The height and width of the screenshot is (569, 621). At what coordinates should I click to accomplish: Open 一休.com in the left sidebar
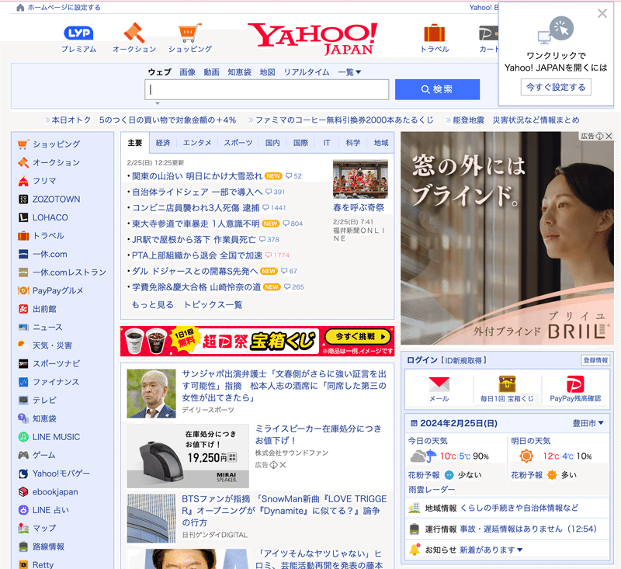click(x=50, y=254)
